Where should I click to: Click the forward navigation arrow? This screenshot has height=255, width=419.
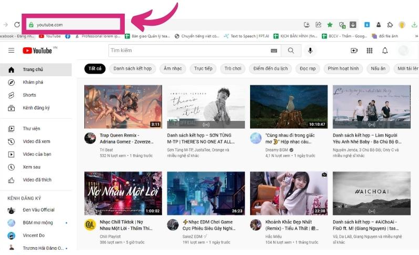pyautogui.click(x=6, y=25)
